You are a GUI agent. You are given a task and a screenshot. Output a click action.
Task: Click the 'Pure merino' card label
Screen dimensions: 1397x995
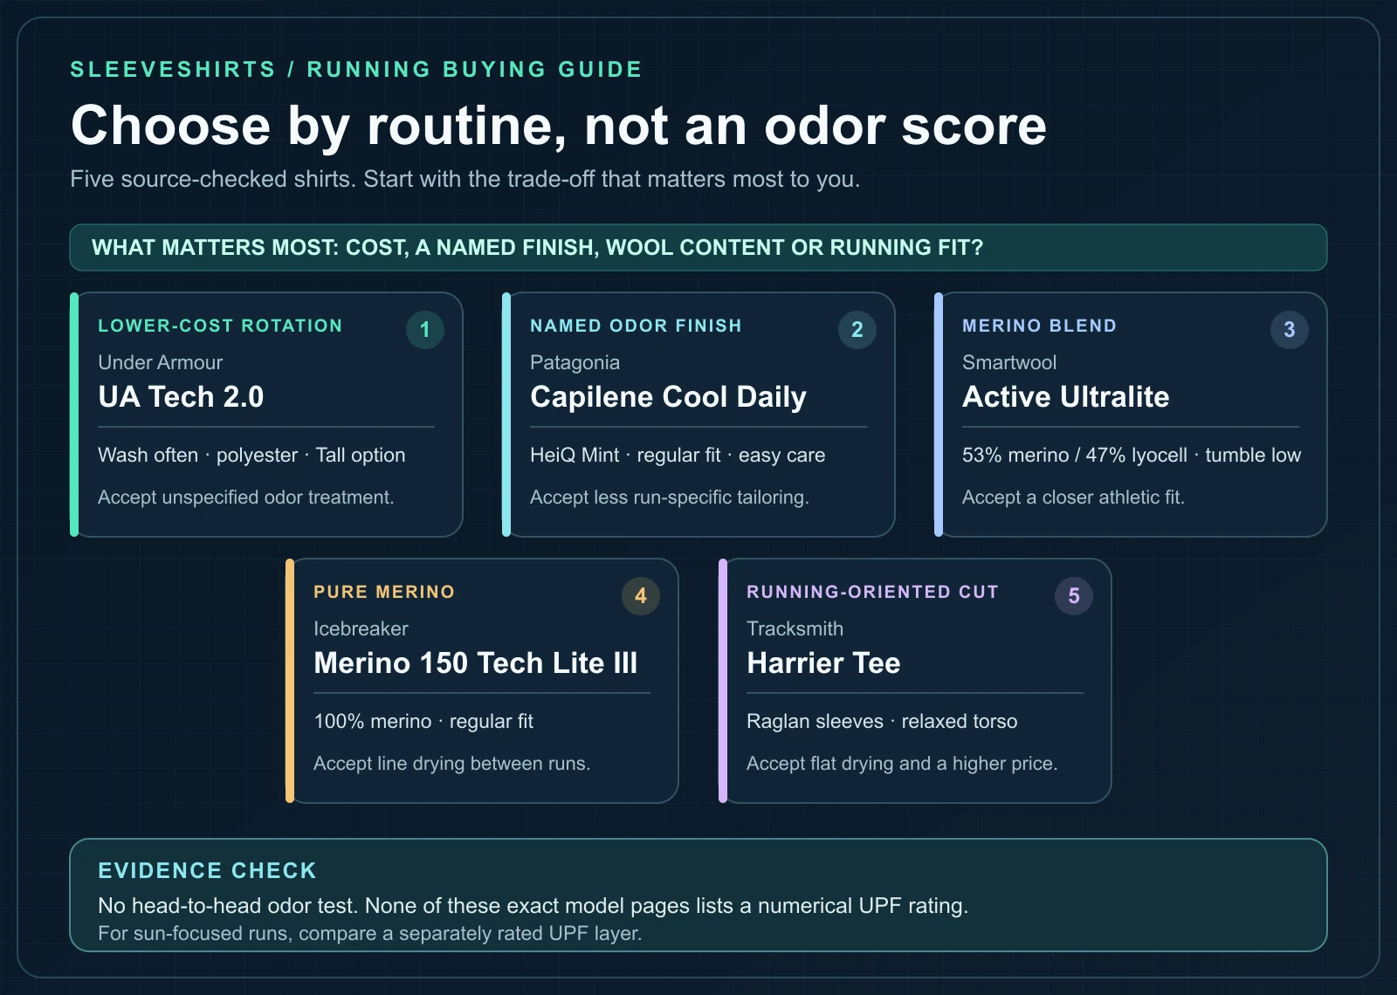pos(384,592)
